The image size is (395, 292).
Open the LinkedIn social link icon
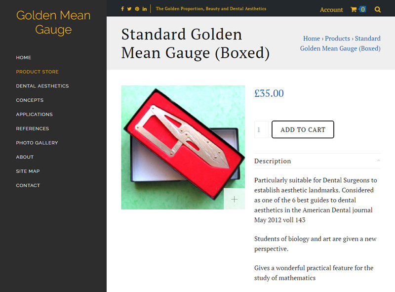pos(144,9)
